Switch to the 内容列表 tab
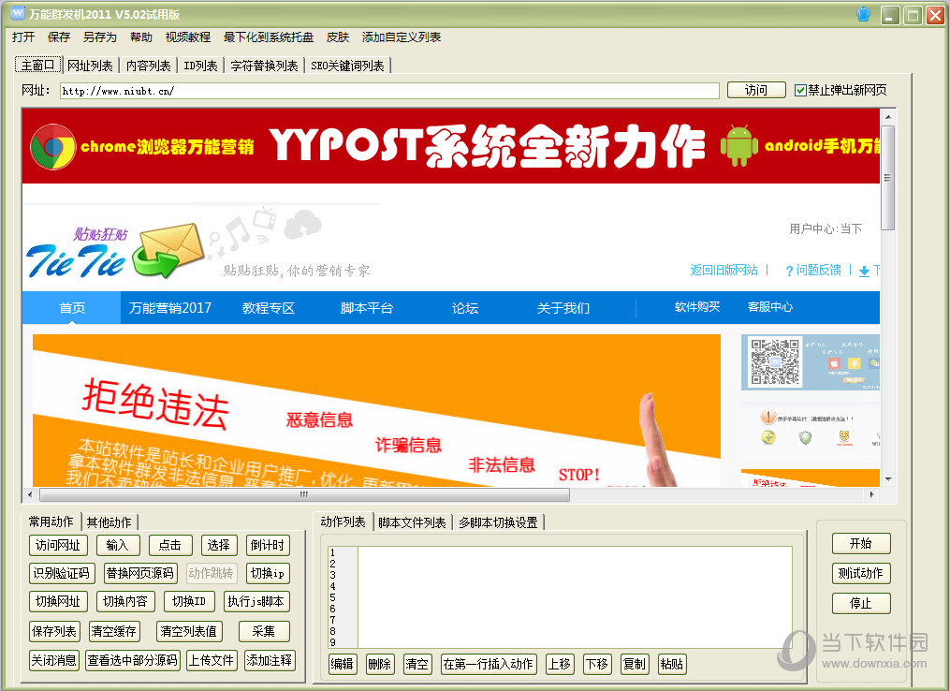This screenshot has width=950, height=691. coord(149,66)
